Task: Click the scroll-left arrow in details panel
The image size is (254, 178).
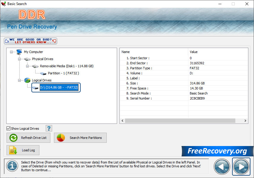Action: click(122, 121)
